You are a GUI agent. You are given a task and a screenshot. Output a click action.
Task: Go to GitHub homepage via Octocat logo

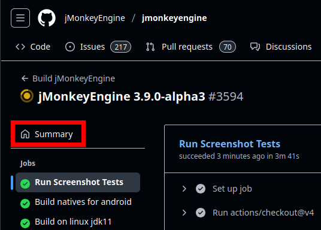pos(47,18)
